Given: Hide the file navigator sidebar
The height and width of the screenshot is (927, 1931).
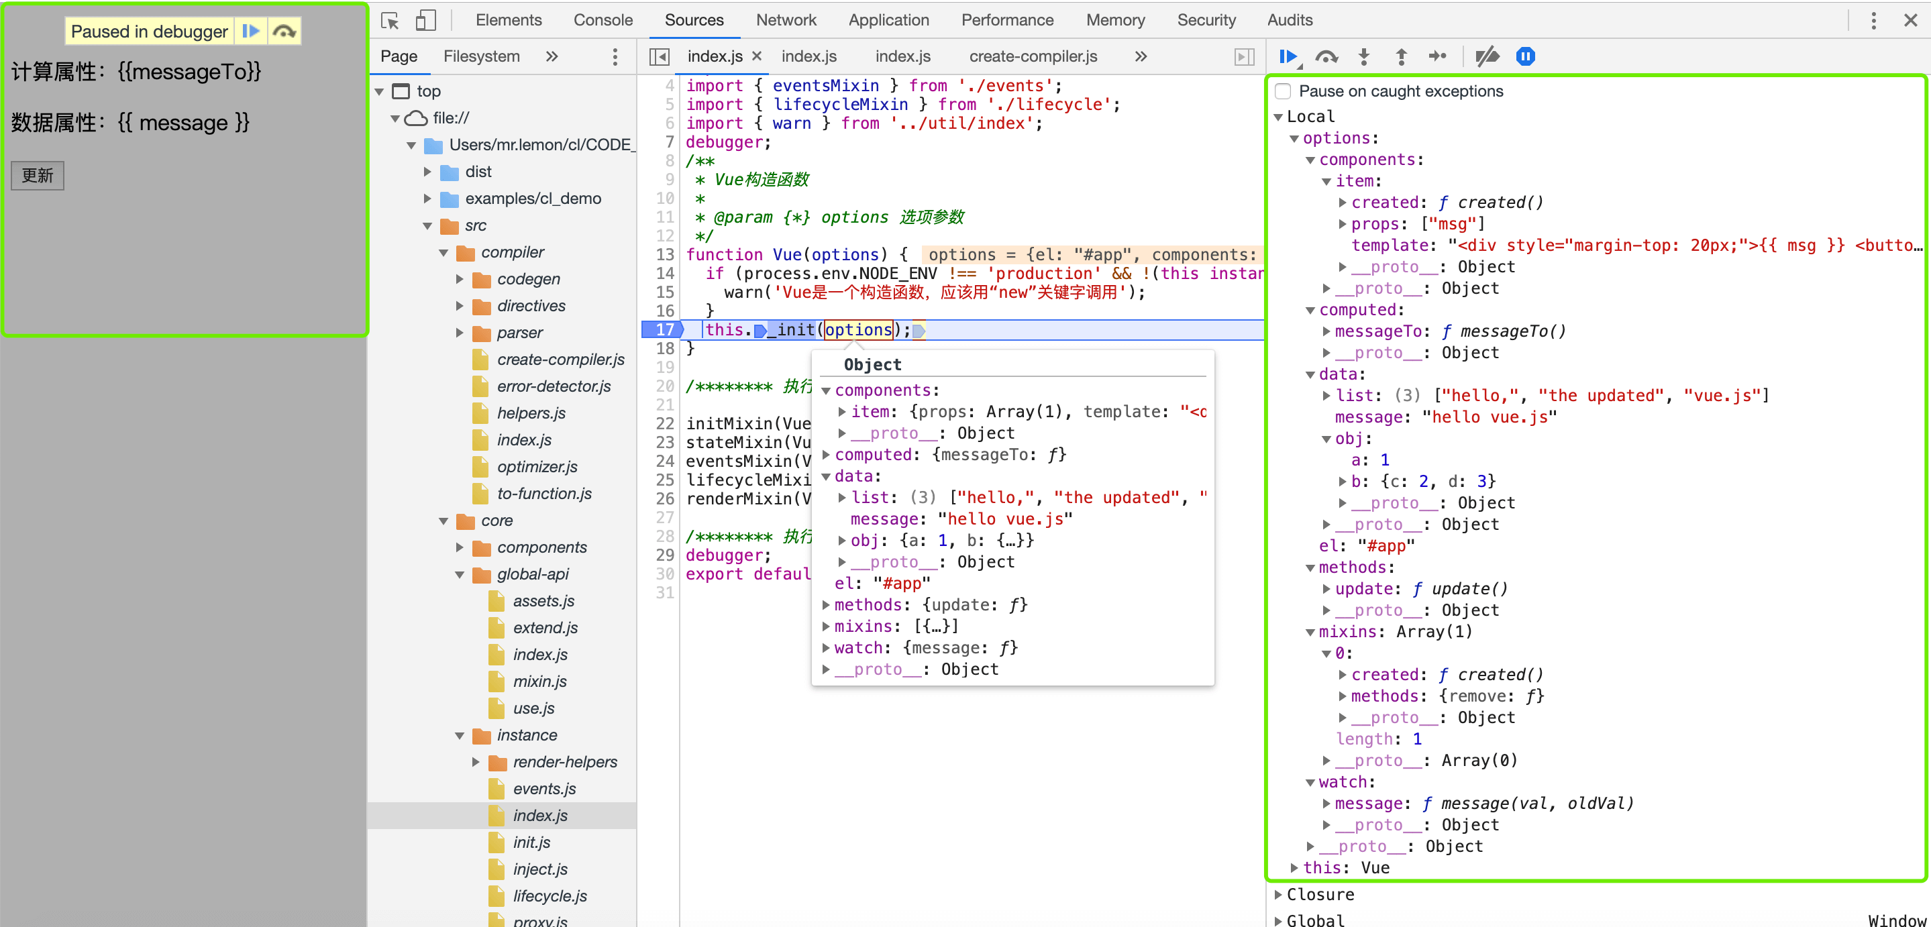Looking at the screenshot, I should (x=659, y=56).
